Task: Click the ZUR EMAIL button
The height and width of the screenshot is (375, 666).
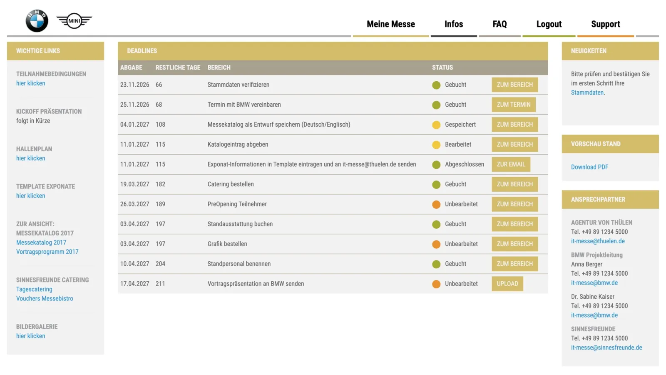Action: pyautogui.click(x=511, y=164)
